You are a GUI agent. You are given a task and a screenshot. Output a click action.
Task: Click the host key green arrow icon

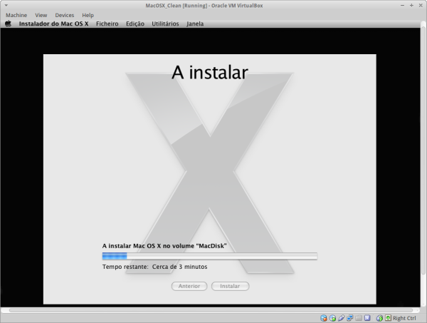[x=388, y=318]
